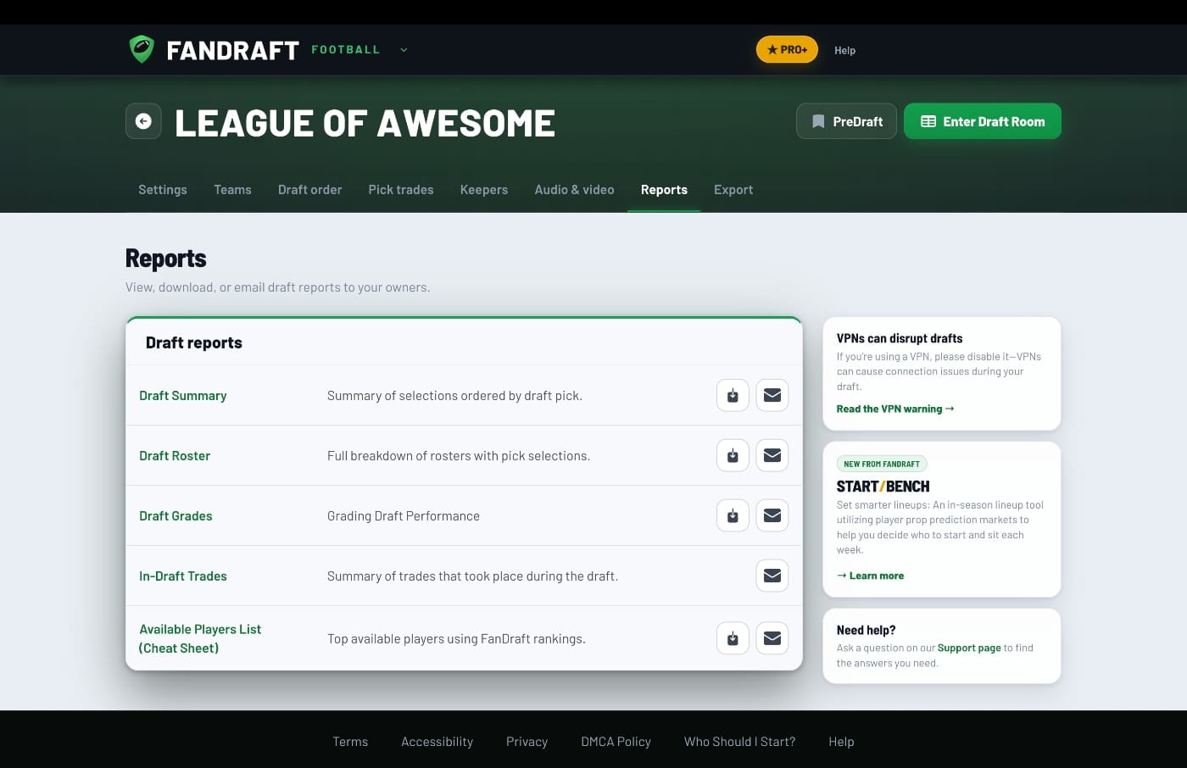This screenshot has width=1187, height=768.
Task: Open the Draft Grades report link
Action: 176,516
